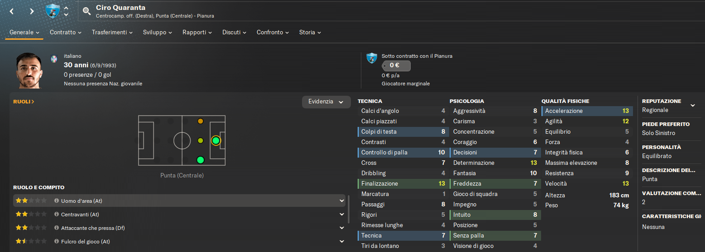The height and width of the screenshot is (252, 705).
Task: Click the star rating of Fulcro del gioco
Action: coord(31,242)
